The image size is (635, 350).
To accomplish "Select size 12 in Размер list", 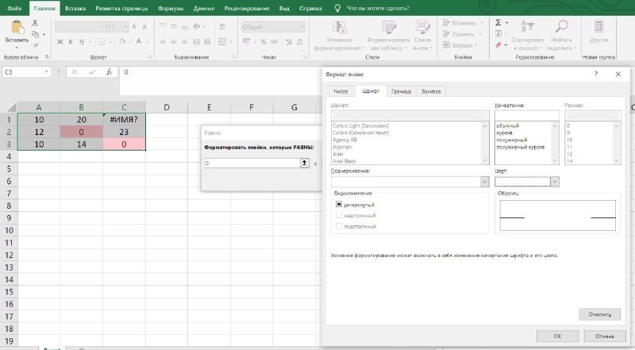I will (569, 154).
